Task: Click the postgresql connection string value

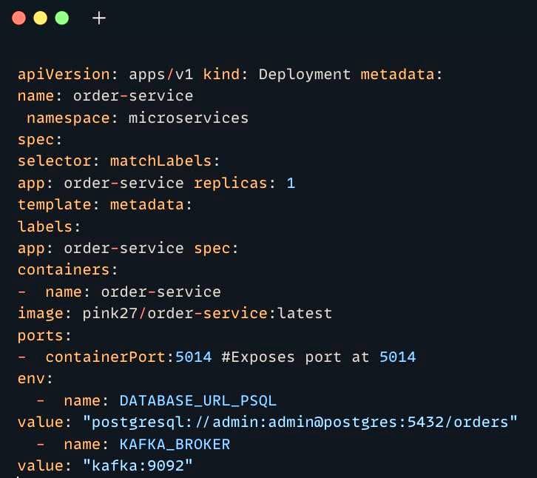Action: pyautogui.click(x=300, y=423)
